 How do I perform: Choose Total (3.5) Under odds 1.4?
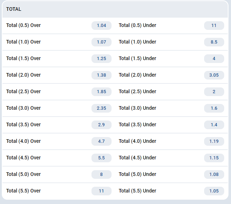tap(214, 125)
